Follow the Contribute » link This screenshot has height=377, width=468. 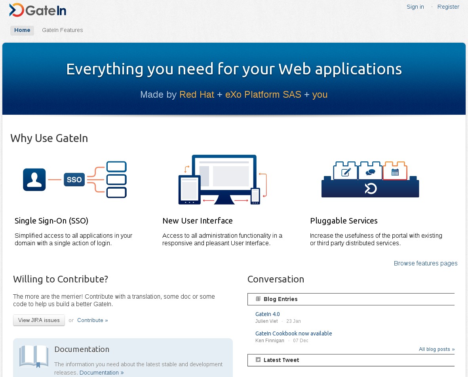93,320
